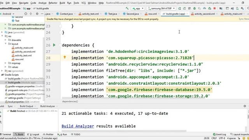This screenshot has height=140, width=249.
Task: Expand the values folder
Action: [x=5, y=67]
